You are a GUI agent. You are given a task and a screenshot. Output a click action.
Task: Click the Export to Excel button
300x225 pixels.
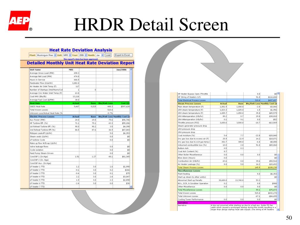click(x=123, y=55)
